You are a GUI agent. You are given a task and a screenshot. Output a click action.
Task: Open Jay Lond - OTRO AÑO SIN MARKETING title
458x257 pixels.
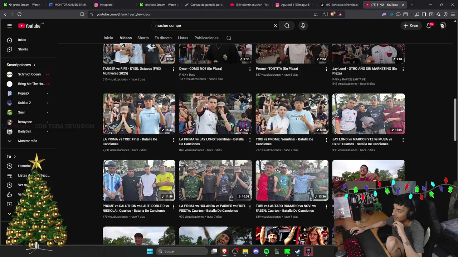[x=364, y=71]
